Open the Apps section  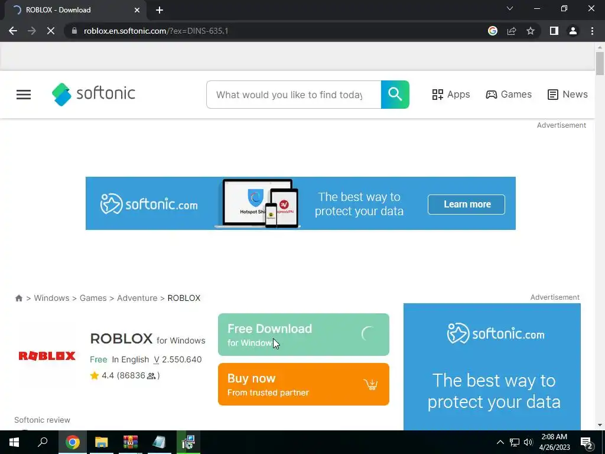pyautogui.click(x=451, y=94)
